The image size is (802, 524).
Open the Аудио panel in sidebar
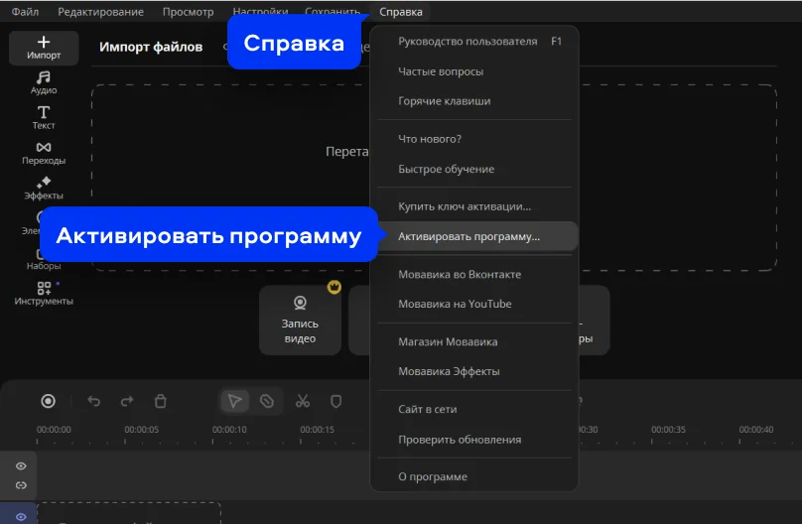coord(44,82)
